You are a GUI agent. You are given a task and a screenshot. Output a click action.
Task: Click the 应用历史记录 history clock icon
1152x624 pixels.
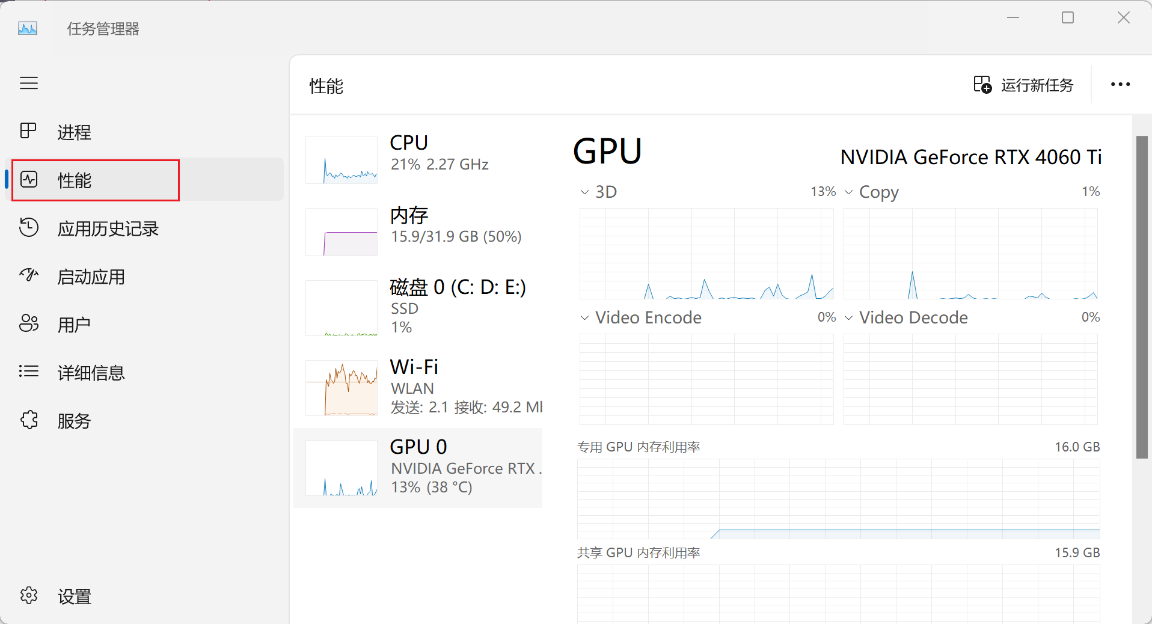(29, 227)
